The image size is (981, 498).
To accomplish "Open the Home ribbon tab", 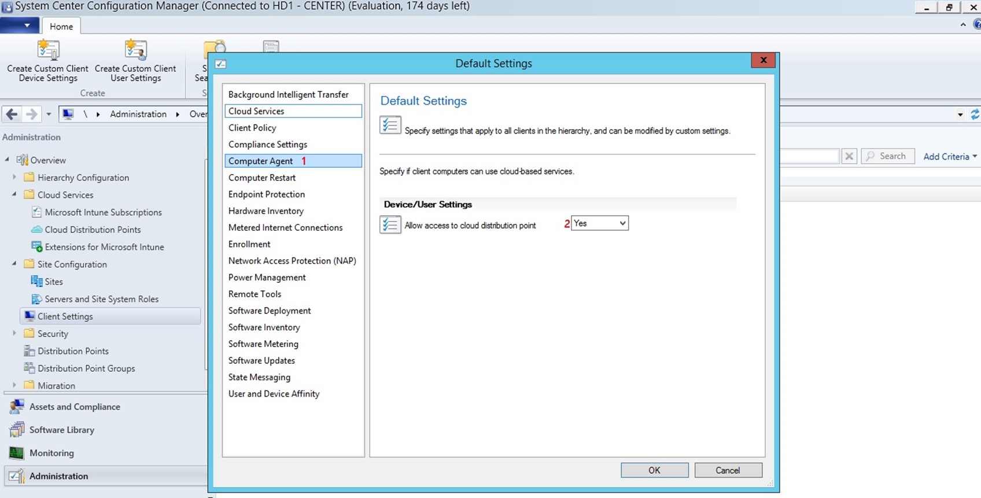I will (61, 26).
